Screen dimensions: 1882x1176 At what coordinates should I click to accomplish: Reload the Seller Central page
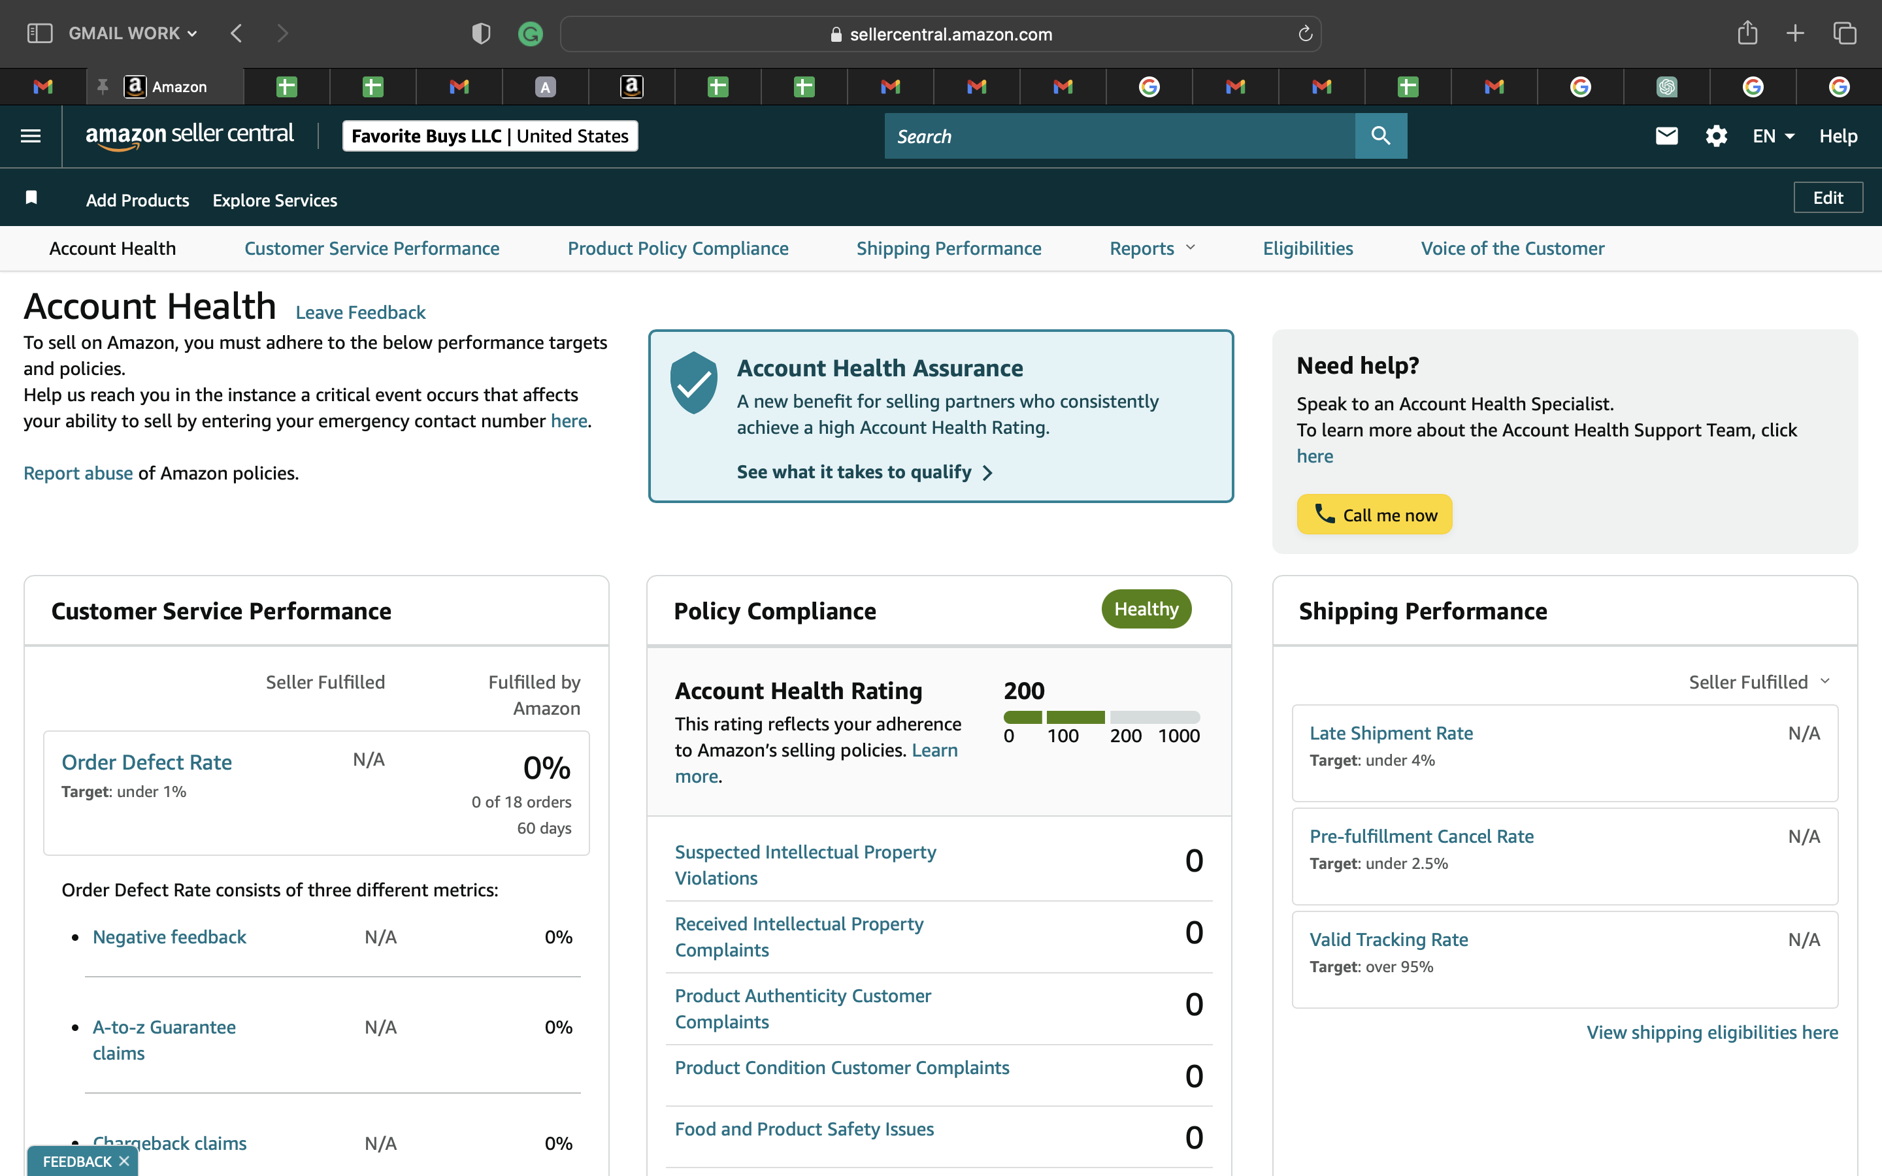point(1305,33)
